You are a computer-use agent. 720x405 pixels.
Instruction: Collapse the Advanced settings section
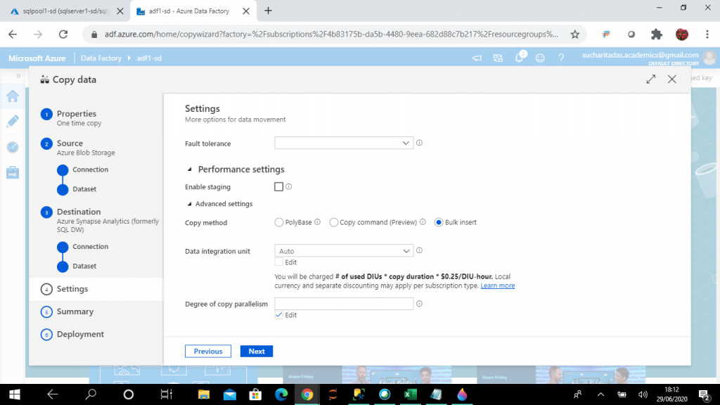pos(189,204)
